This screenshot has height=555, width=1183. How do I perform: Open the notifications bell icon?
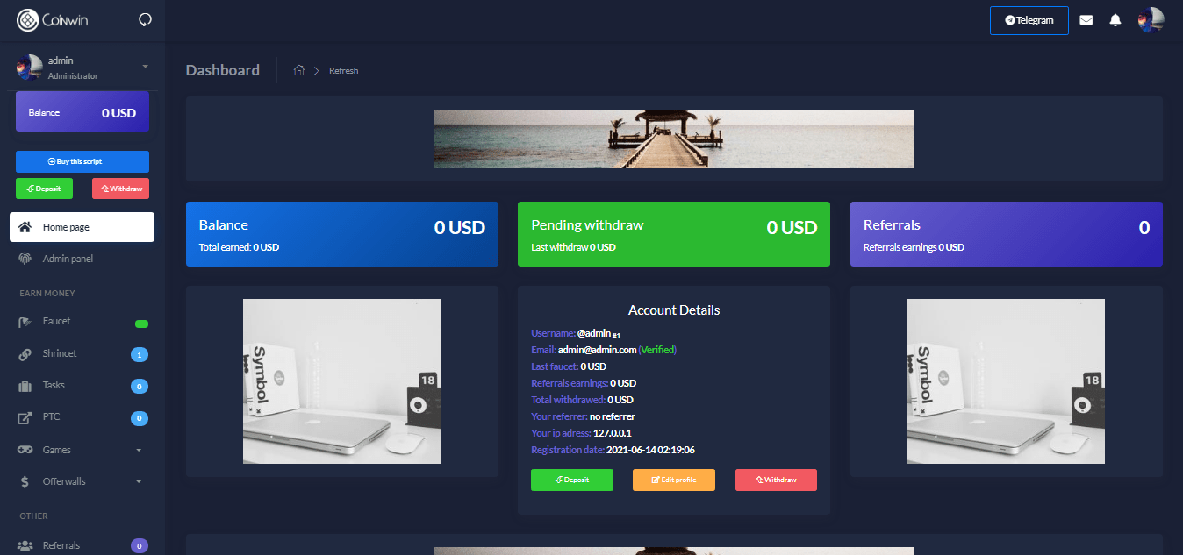point(1115,20)
